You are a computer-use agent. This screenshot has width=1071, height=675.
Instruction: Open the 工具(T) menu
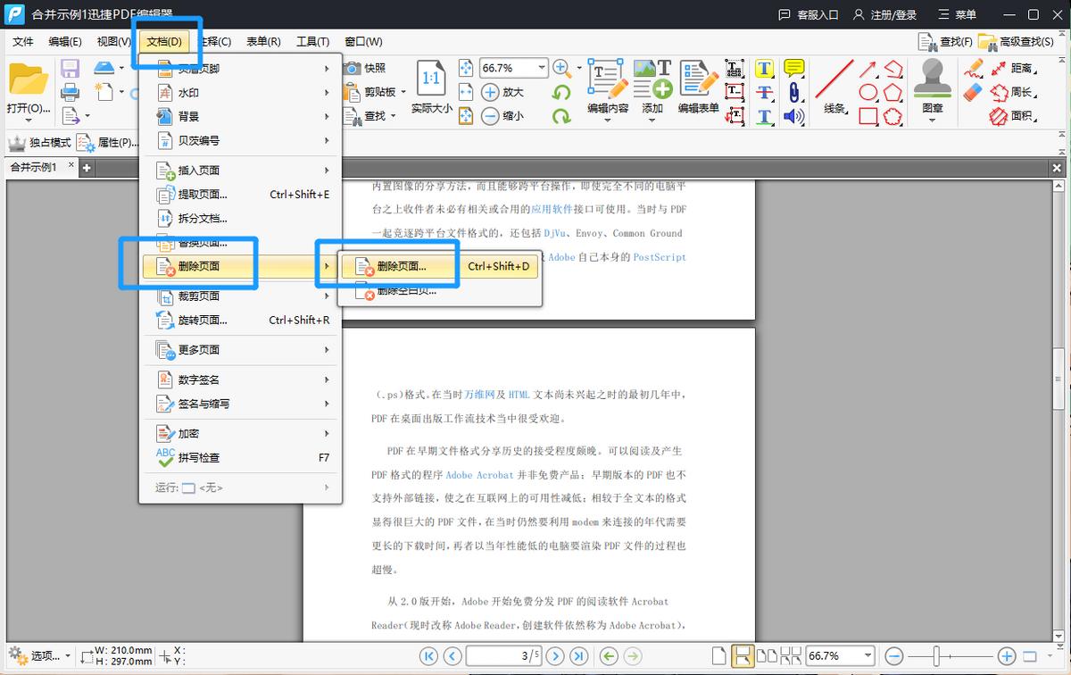312,41
